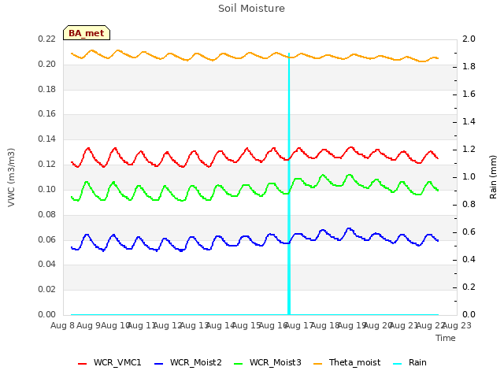This screenshot has width=504, height=378.
Task: Click the orange Theta_moist legend swatch
Action: point(317,364)
